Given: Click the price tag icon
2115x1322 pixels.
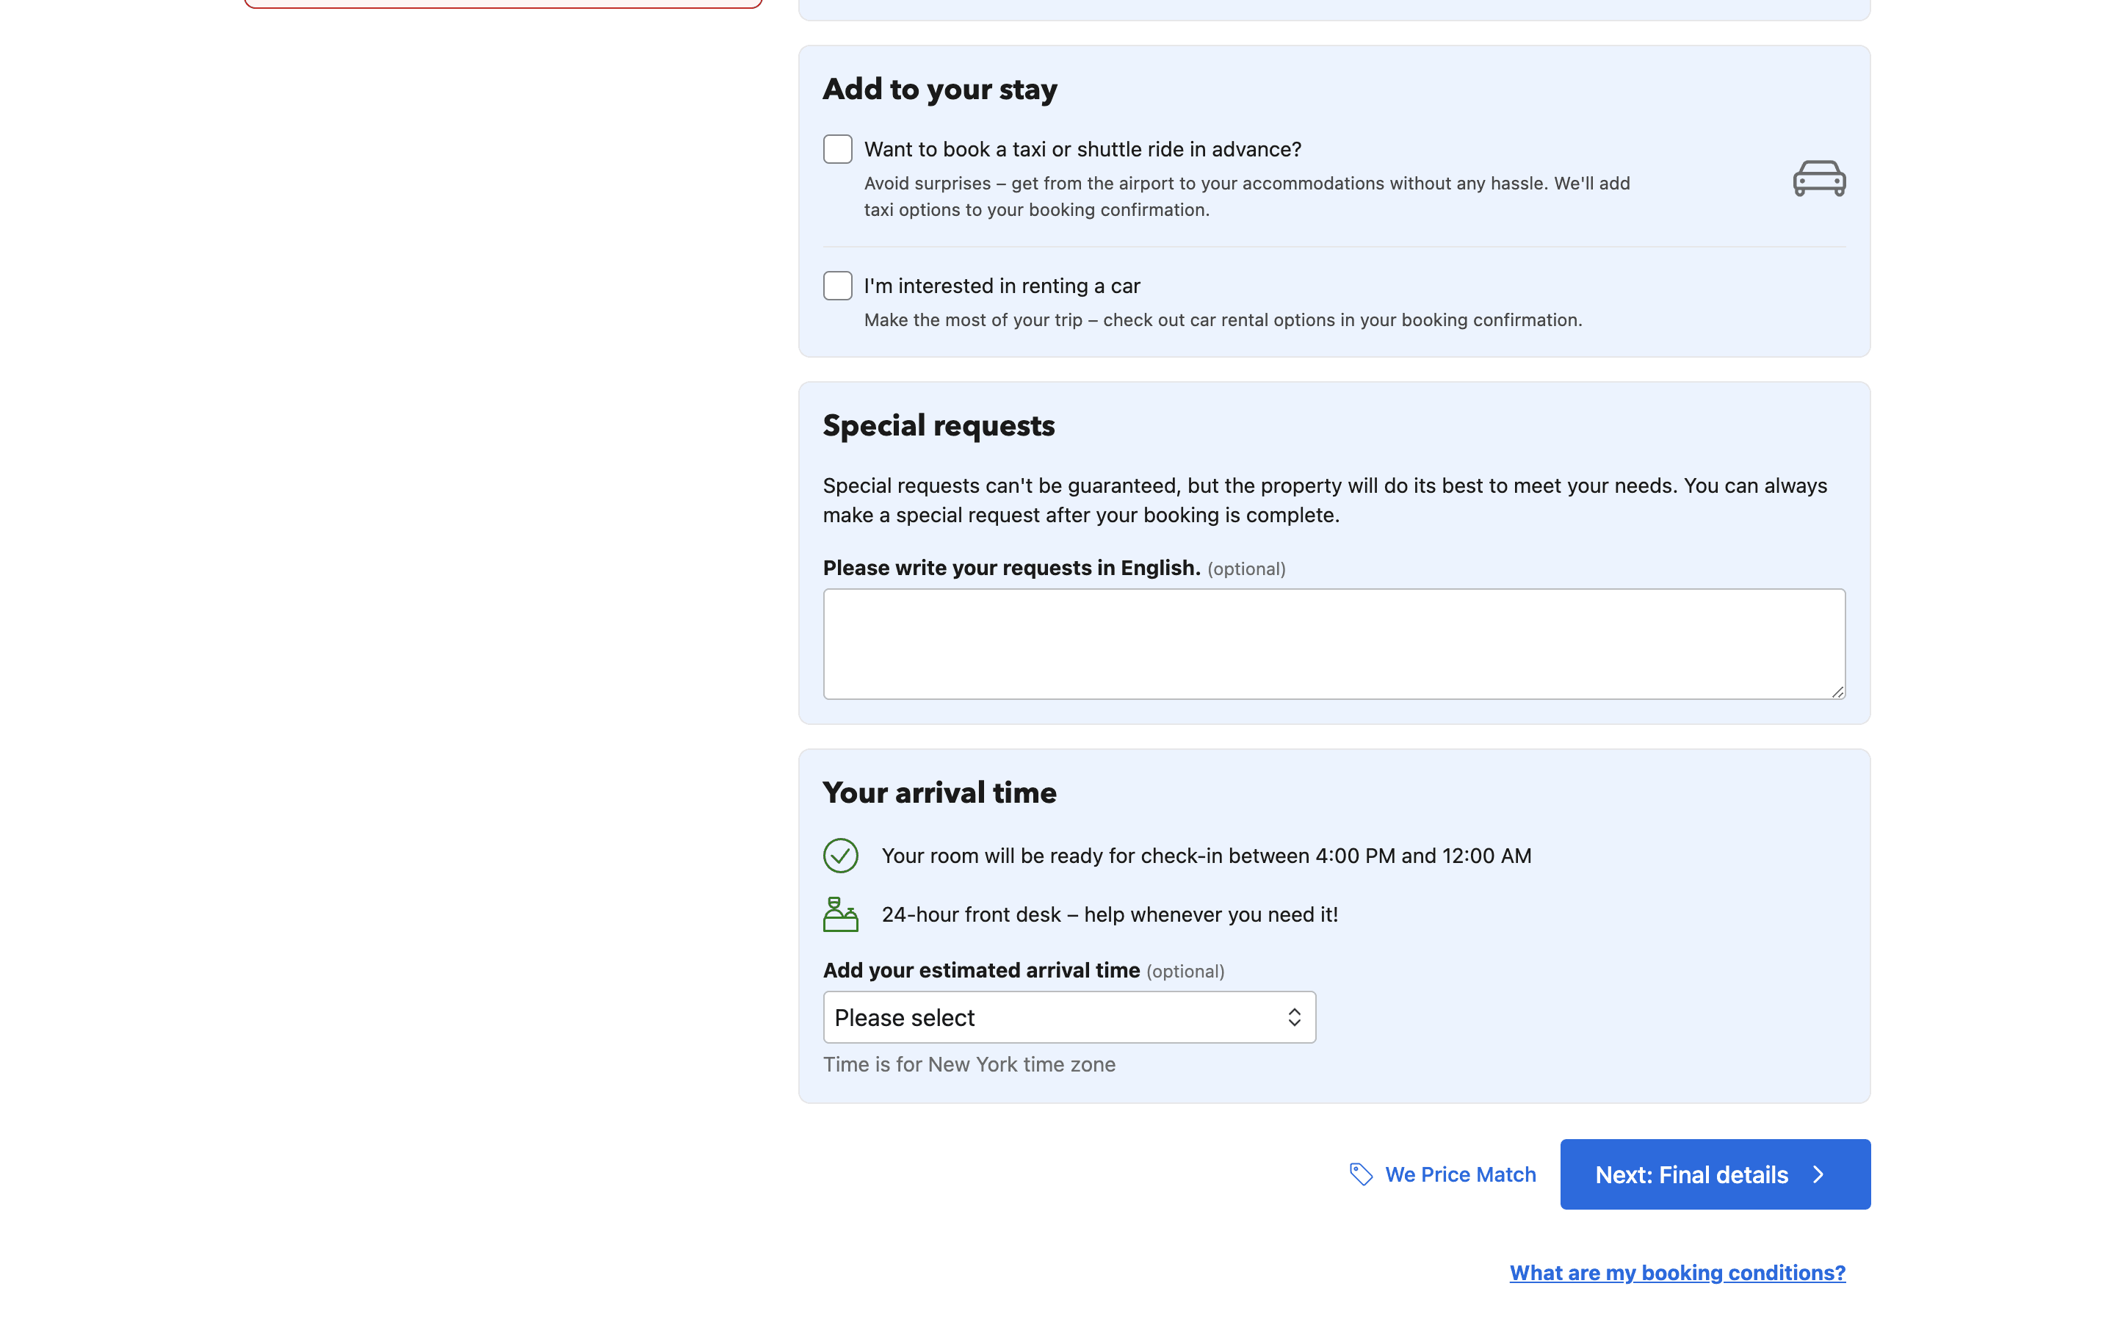Looking at the screenshot, I should click(x=1361, y=1174).
